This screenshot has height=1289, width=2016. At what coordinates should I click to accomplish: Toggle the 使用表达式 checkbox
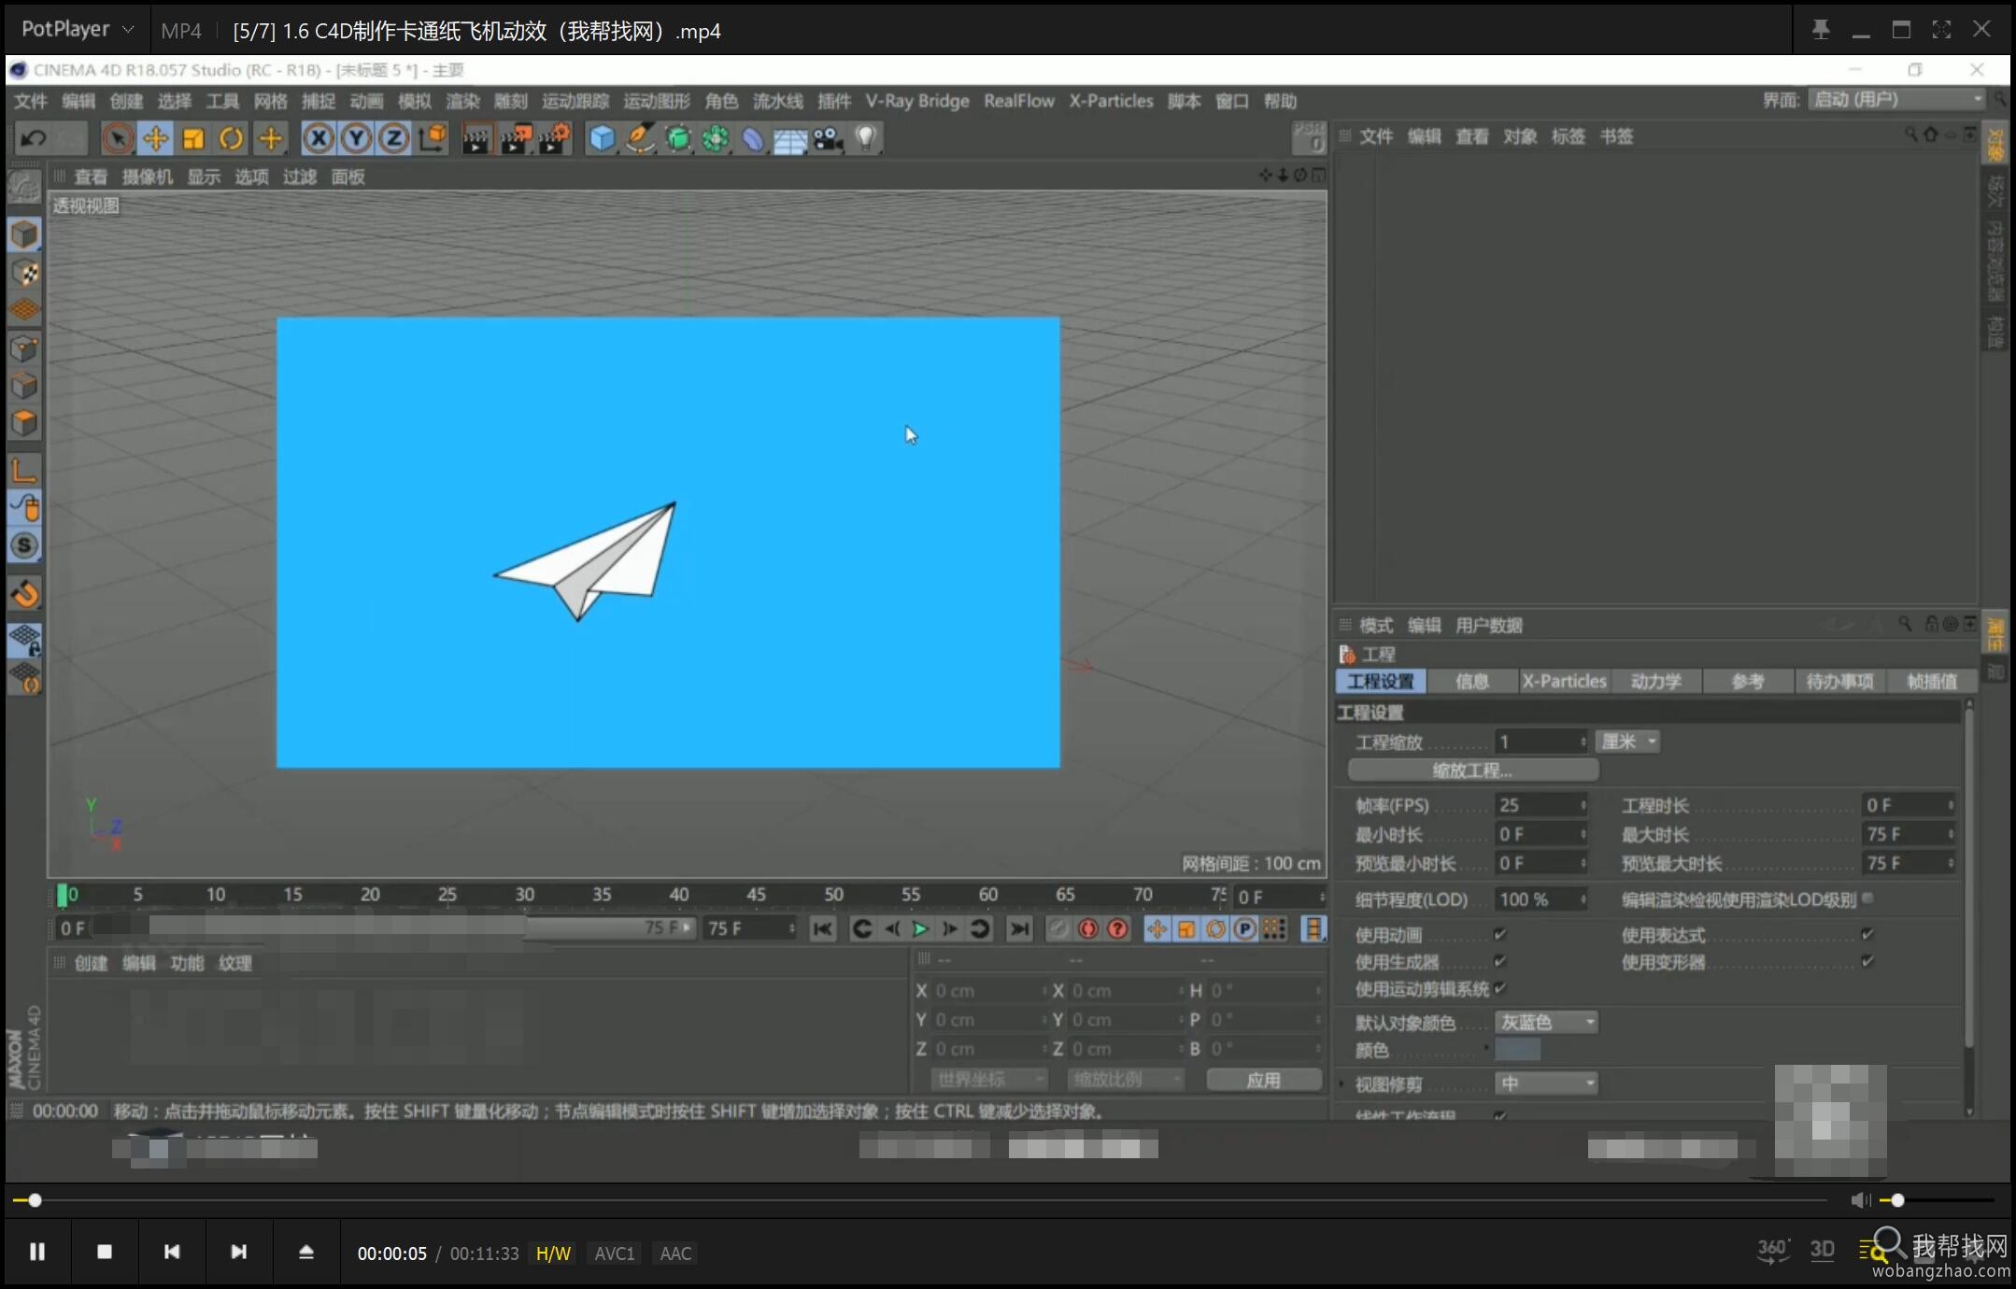click(x=1867, y=934)
